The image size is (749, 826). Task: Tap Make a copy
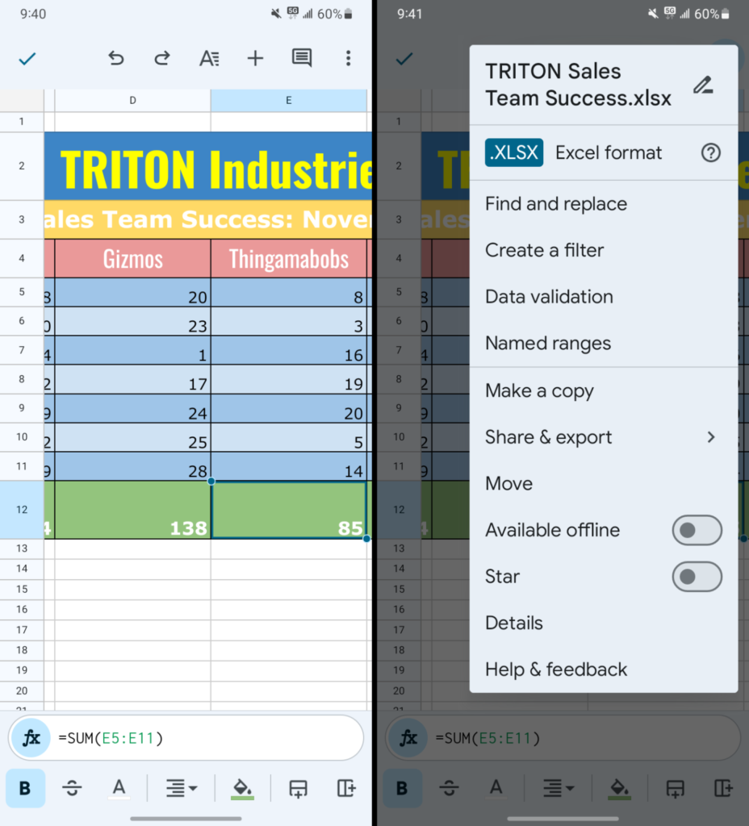pos(539,391)
